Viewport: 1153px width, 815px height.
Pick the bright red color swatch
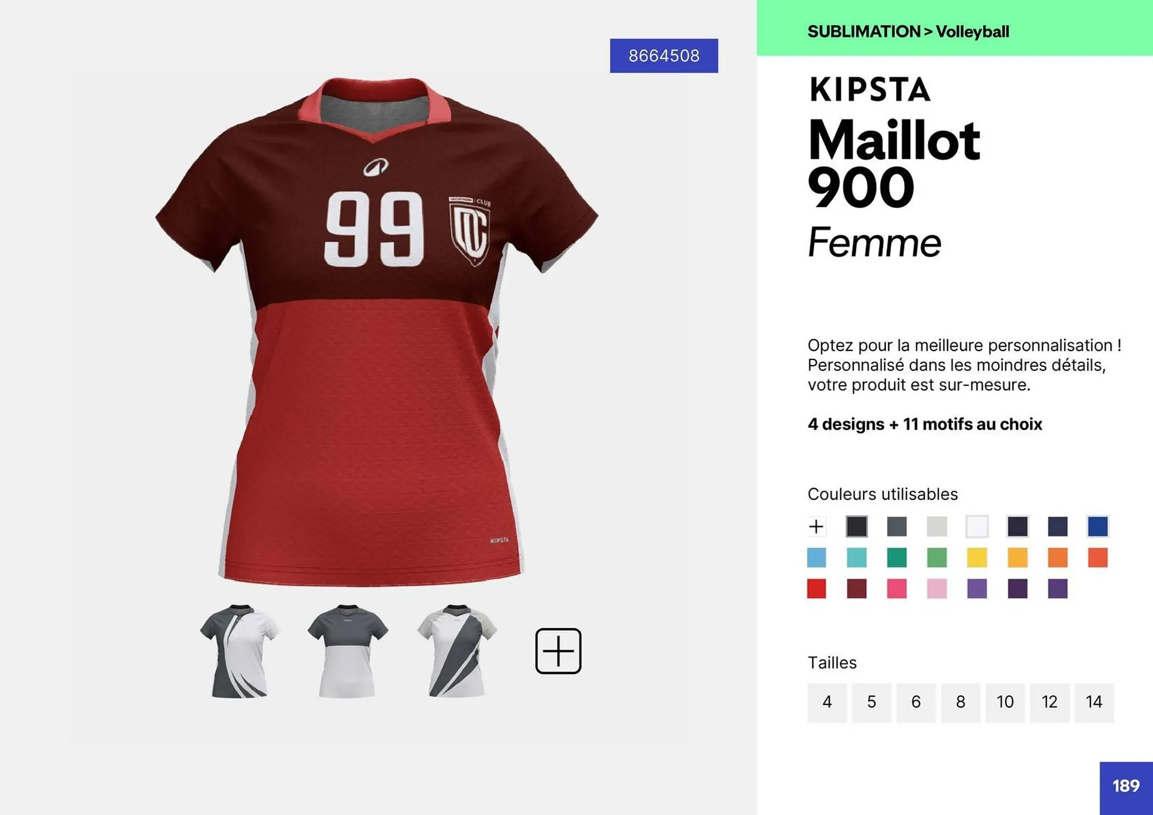coord(816,589)
